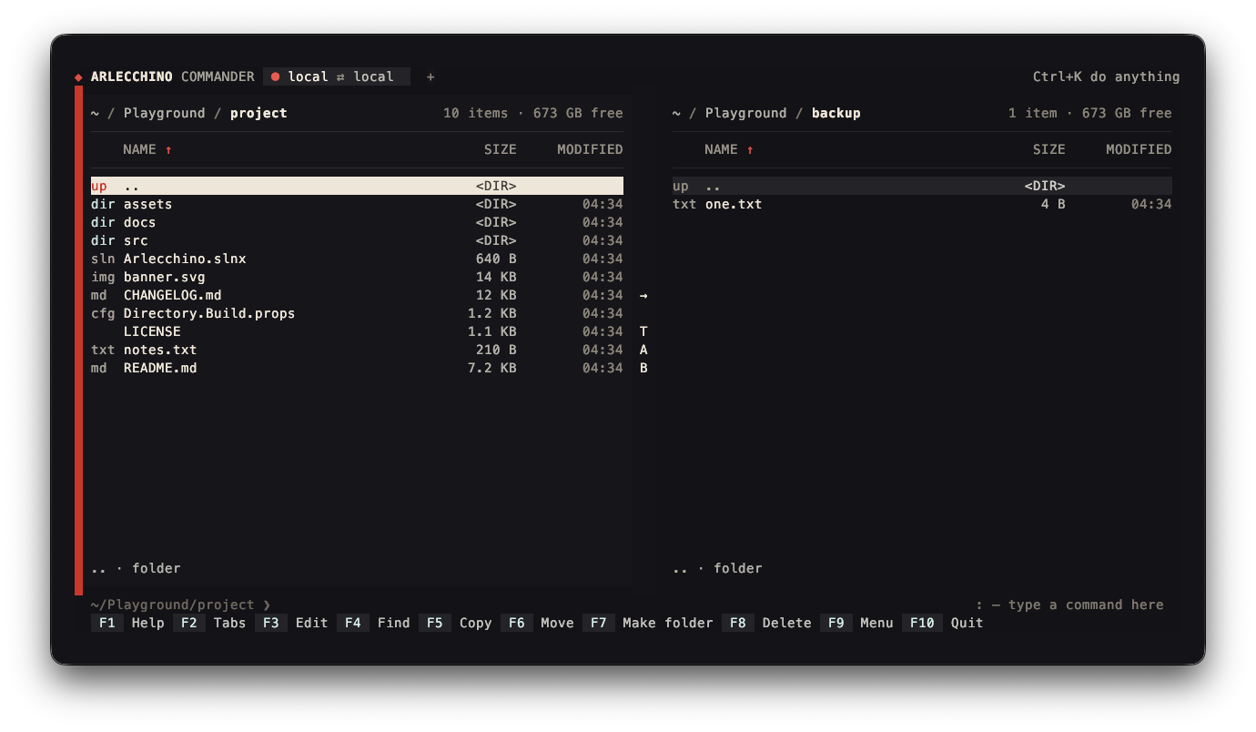The width and height of the screenshot is (1256, 732).
Task: Click the 14 KB size of banner.svg
Action: 496,277
